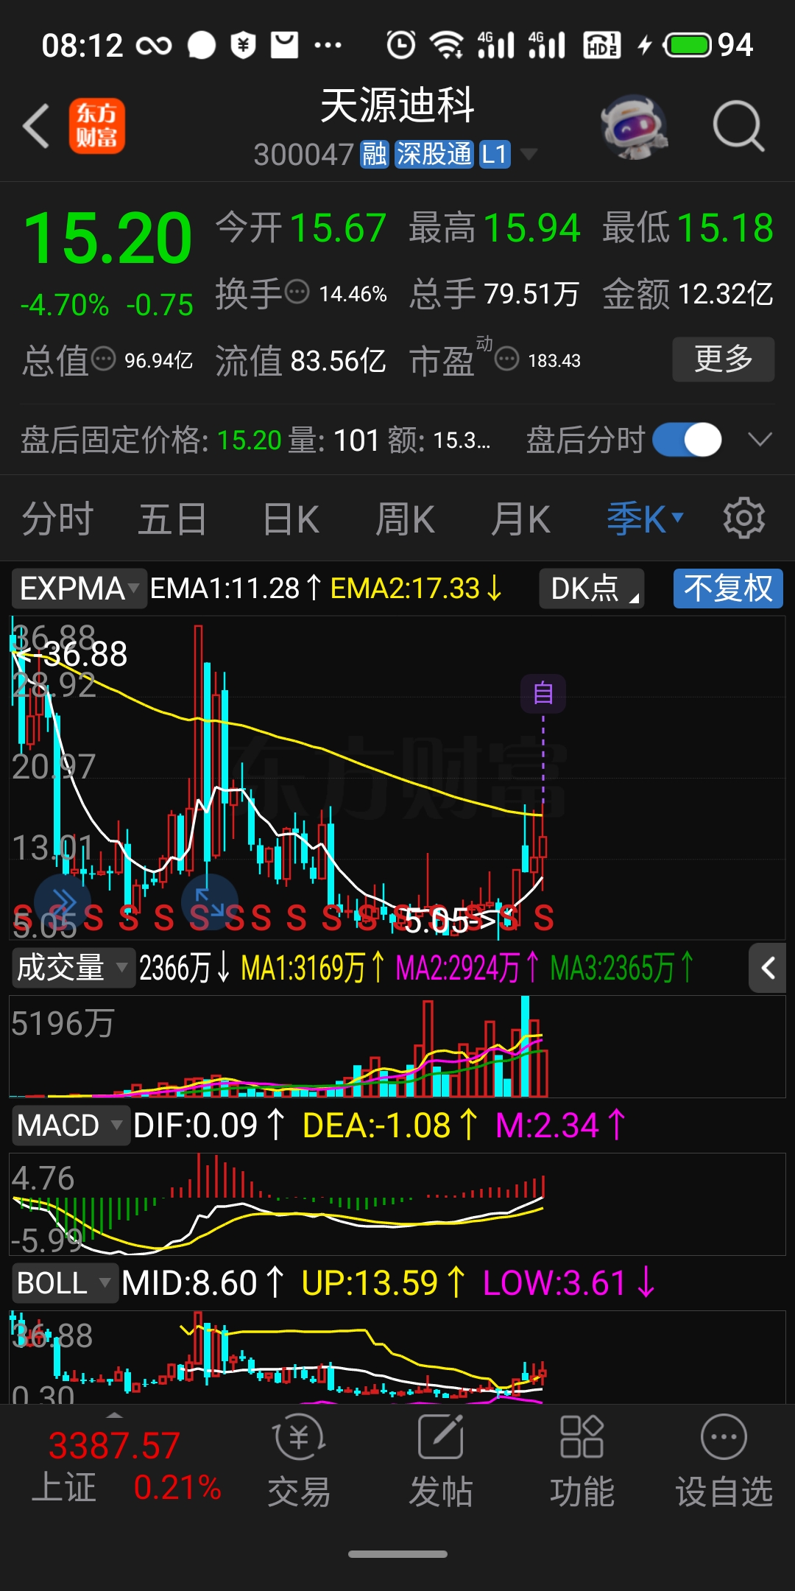795x1591 pixels.
Task: Open 交易 trade icon
Action: point(299,1461)
